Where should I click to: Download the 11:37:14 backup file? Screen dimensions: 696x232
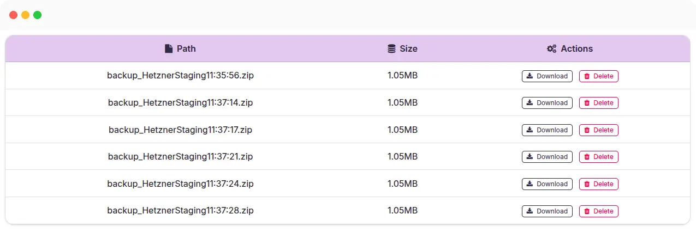pyautogui.click(x=547, y=103)
